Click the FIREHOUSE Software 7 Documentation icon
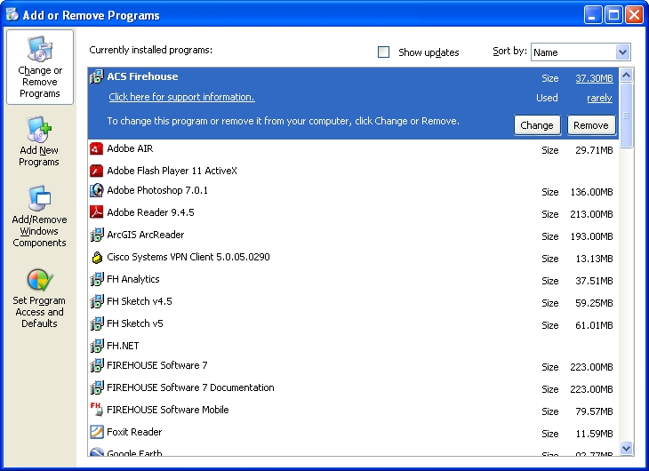Screen dimensions: 649x471 [x=96, y=387]
